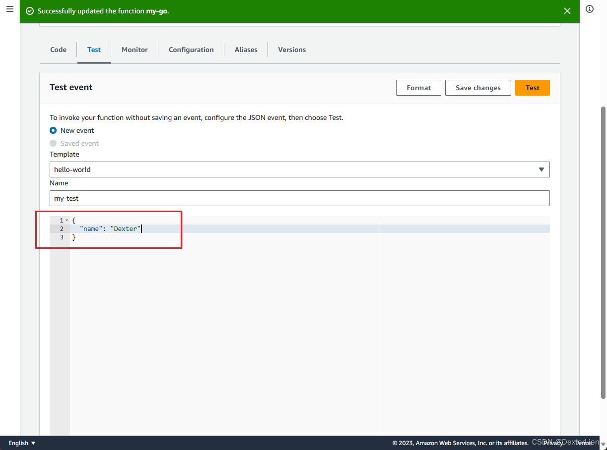Click the green success checkmark icon
This screenshot has width=607, height=450.
tap(30, 11)
